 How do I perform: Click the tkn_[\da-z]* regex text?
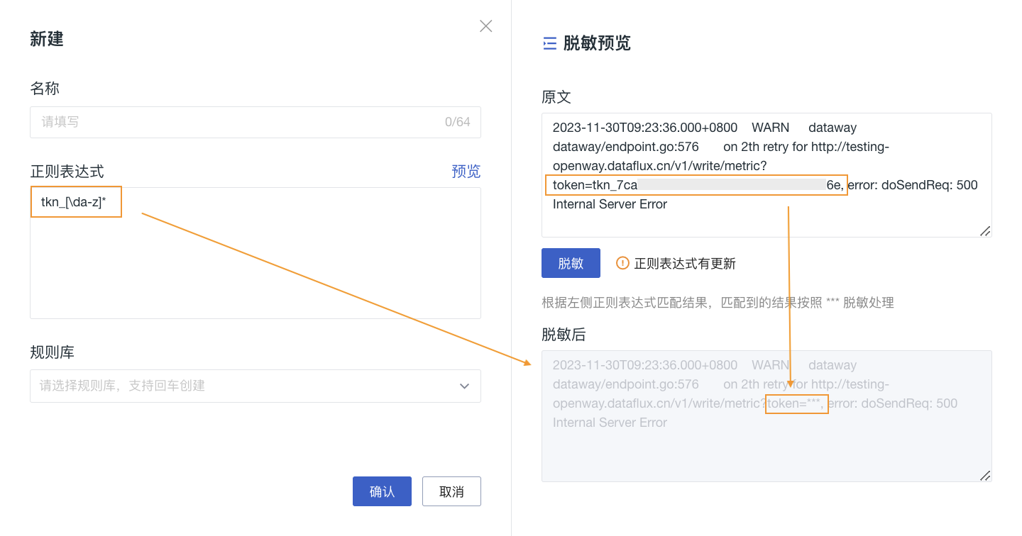tap(74, 202)
